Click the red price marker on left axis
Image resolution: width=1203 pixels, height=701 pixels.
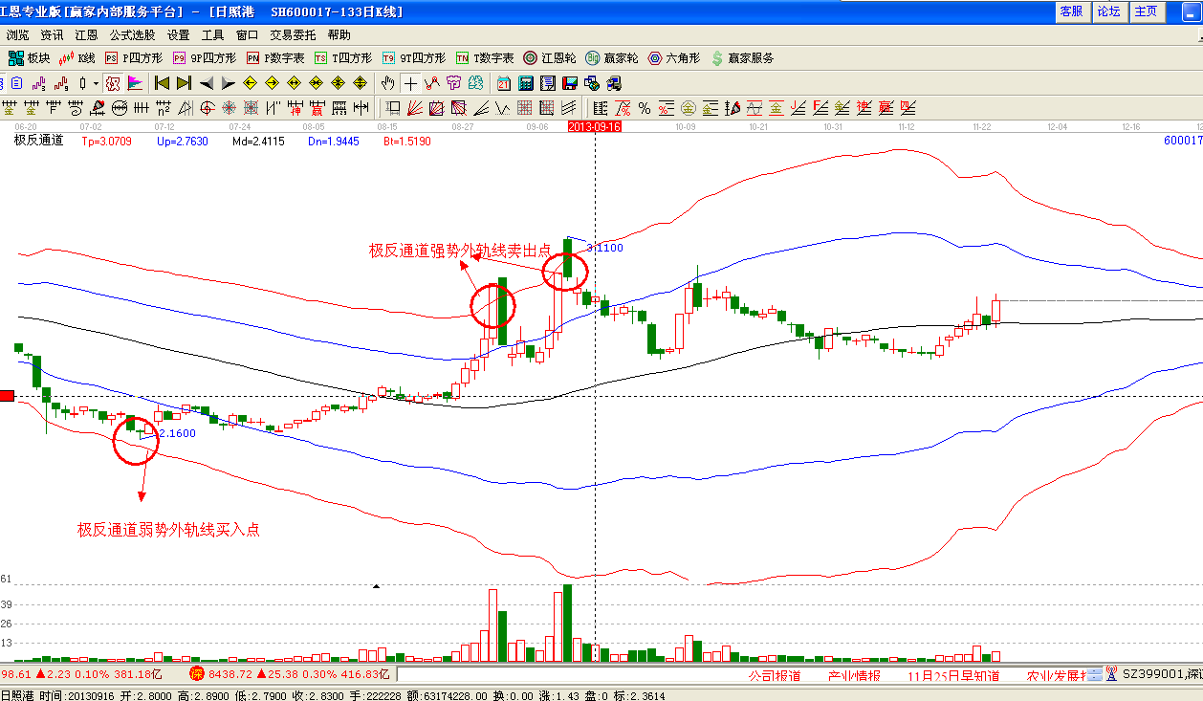6,396
